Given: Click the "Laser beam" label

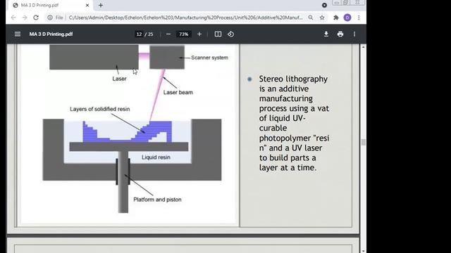Looking at the screenshot, I should click(x=178, y=92).
